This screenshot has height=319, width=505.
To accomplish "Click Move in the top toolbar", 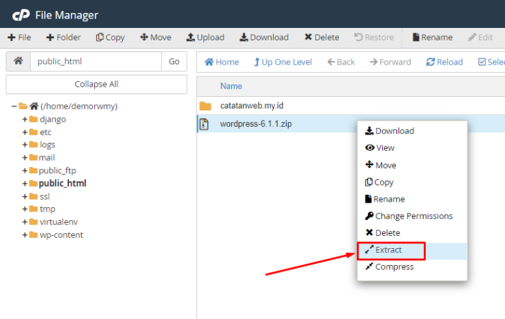I will [x=156, y=37].
